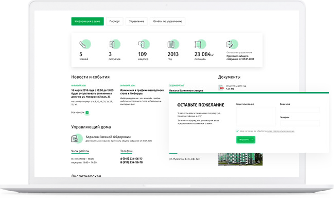The height and width of the screenshot is (221, 334).
Task: Click the персональных данных link in form
Action: click(x=281, y=131)
